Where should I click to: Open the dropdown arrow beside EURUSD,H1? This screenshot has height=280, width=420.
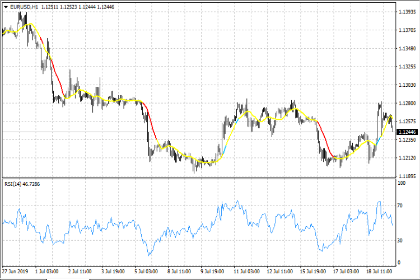[6, 7]
